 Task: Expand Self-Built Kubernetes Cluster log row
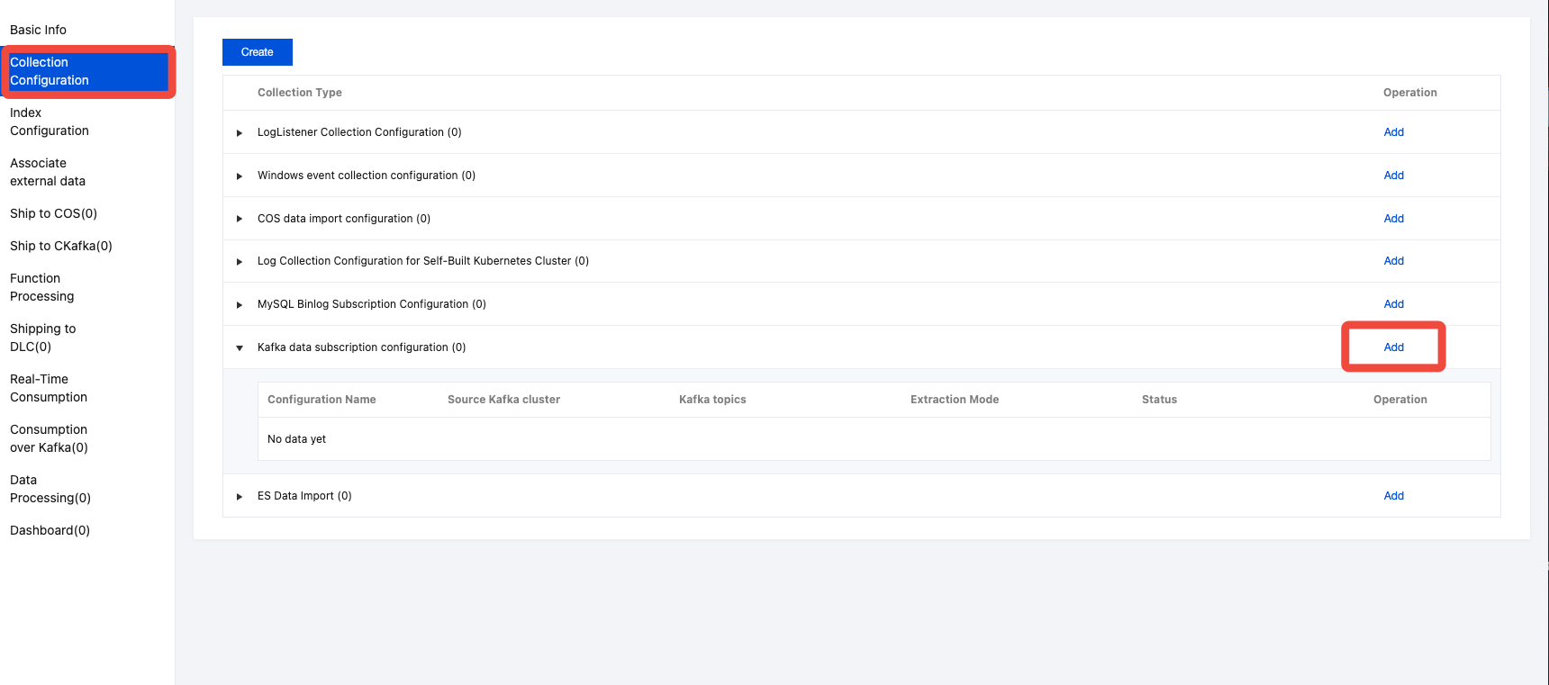tap(240, 262)
